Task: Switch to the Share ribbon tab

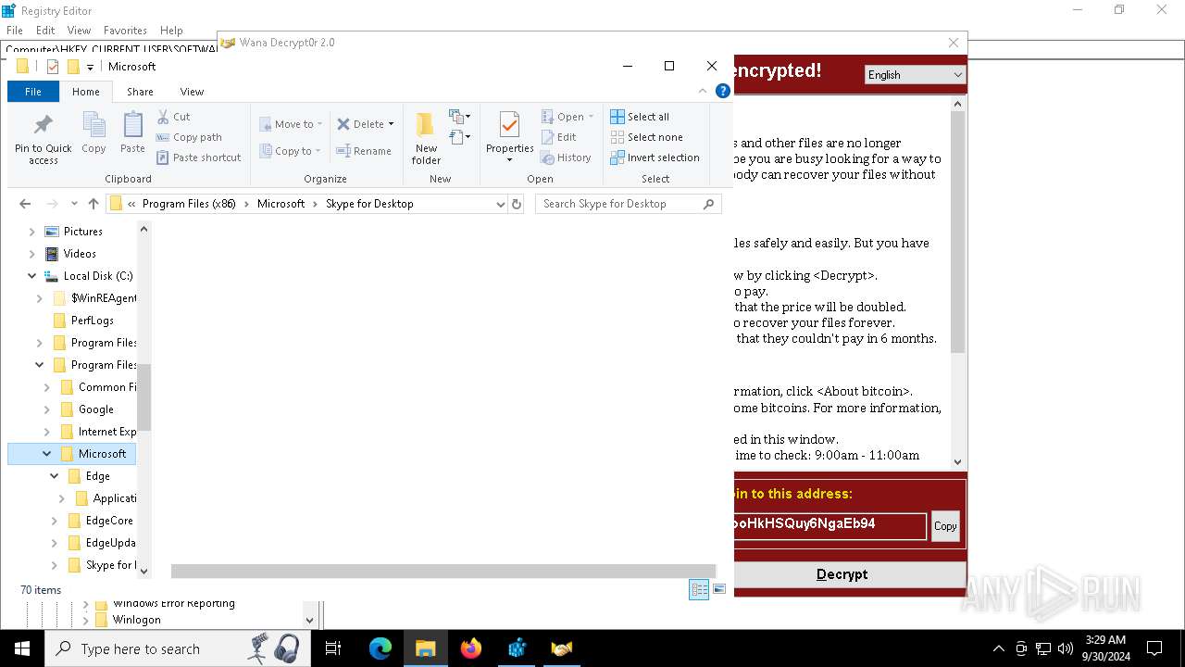Action: coord(140,92)
